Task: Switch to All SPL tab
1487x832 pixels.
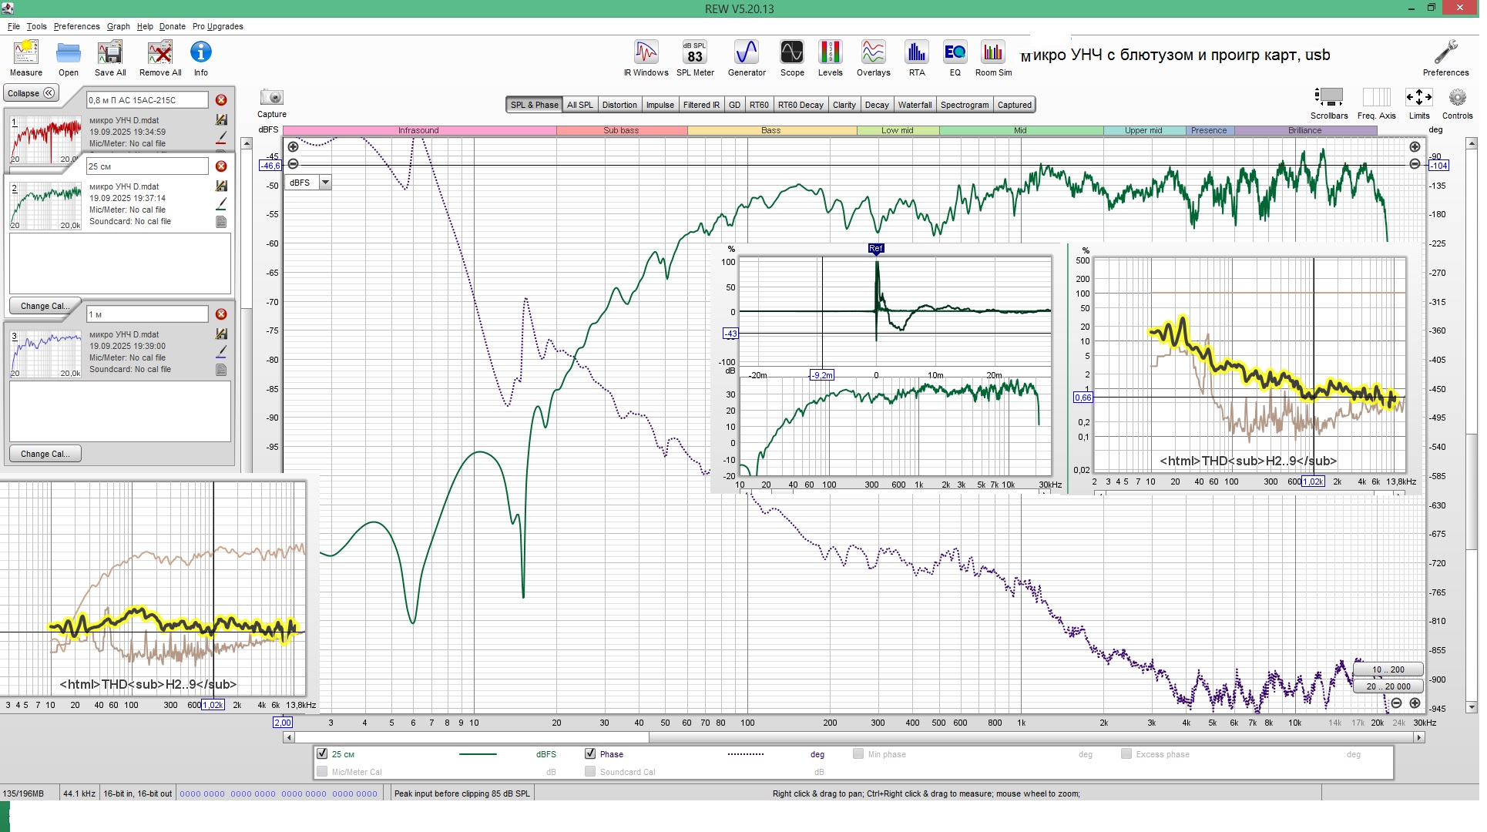Action: [580, 105]
